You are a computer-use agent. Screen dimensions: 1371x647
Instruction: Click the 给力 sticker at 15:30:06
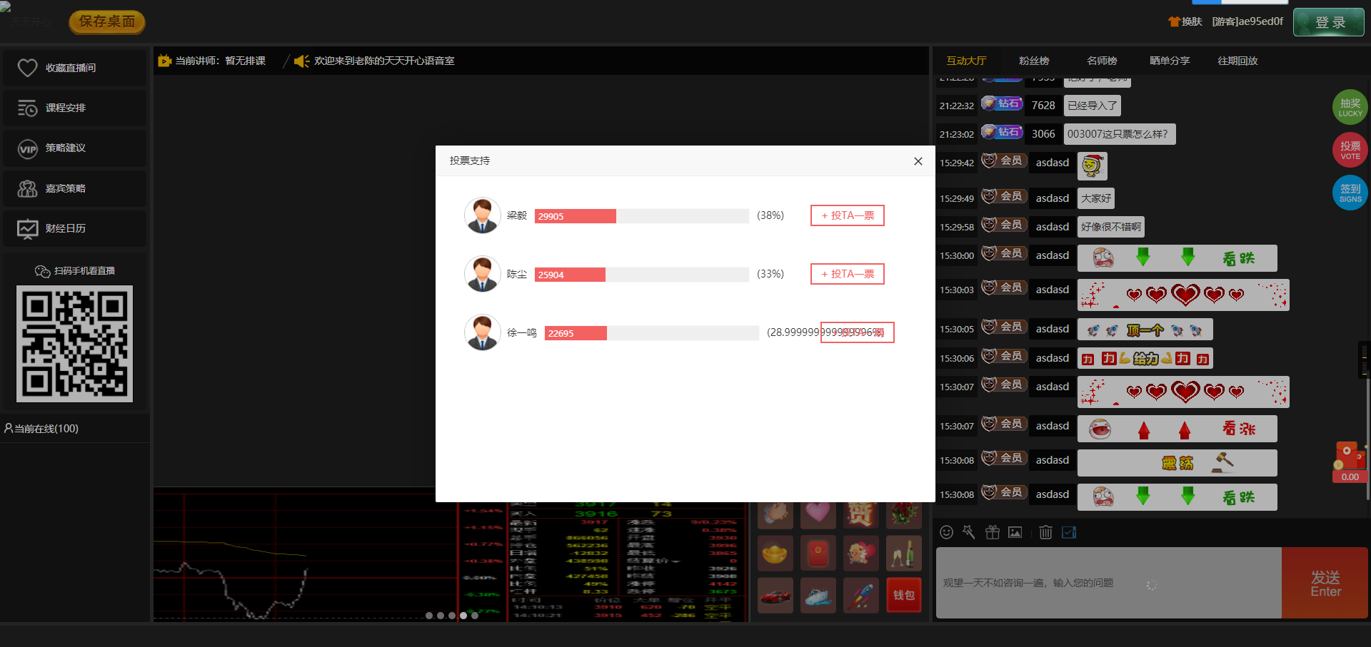click(x=1145, y=358)
